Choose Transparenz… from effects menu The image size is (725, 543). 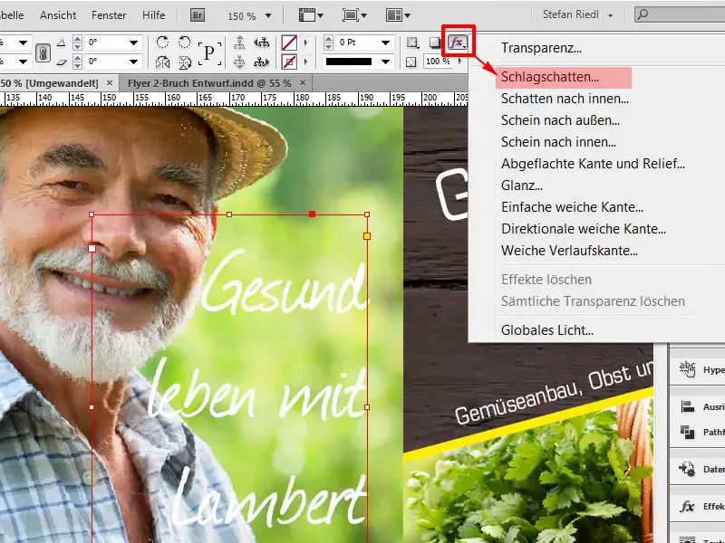coord(541,48)
